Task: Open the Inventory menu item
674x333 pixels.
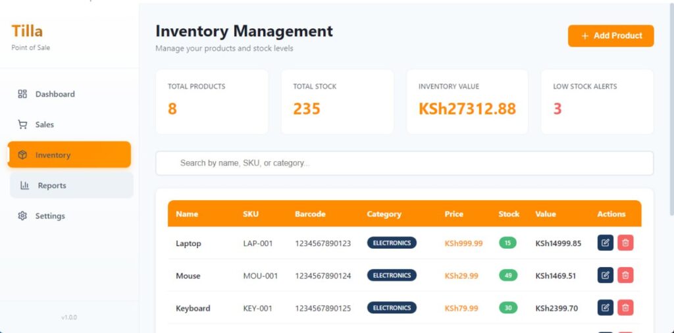Action: 69,155
